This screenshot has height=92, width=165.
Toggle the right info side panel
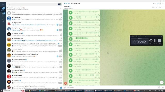pyautogui.click(x=160, y=7)
